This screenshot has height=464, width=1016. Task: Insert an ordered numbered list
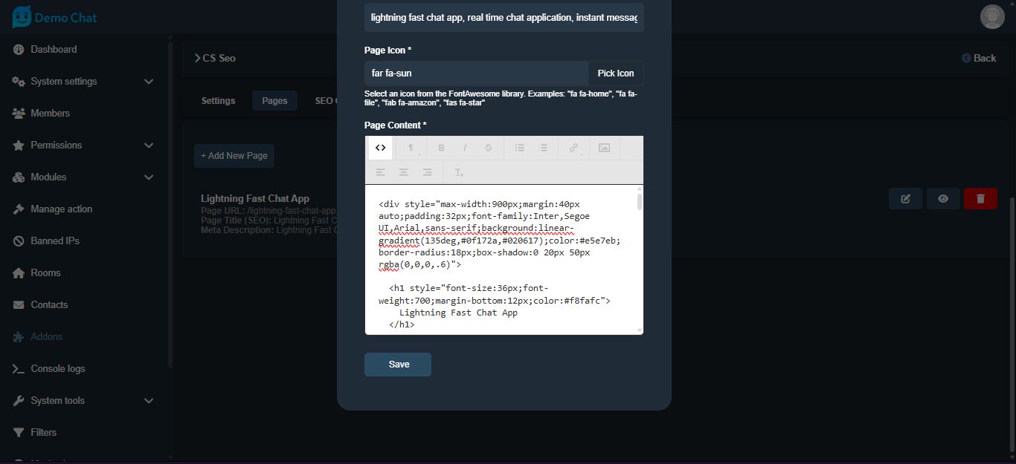pos(543,148)
